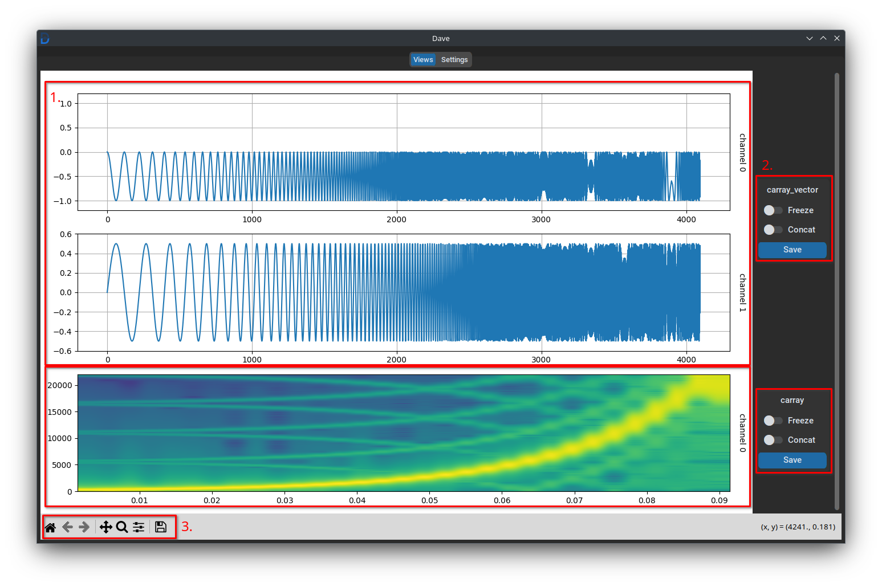Click the right panel vertical scrollbar
Viewport: 882px width, 587px height.
point(836,291)
